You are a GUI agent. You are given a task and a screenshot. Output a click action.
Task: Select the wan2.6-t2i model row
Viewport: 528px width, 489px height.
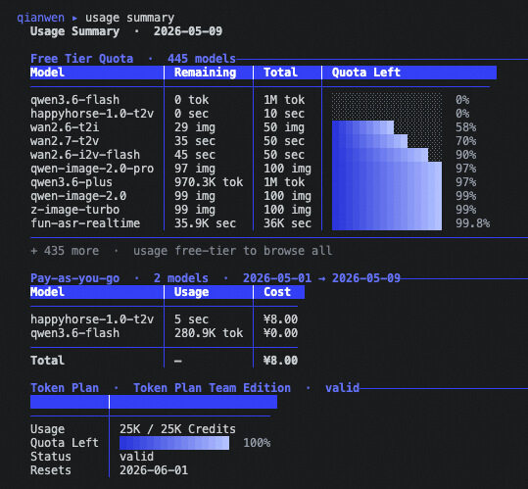click(x=260, y=127)
